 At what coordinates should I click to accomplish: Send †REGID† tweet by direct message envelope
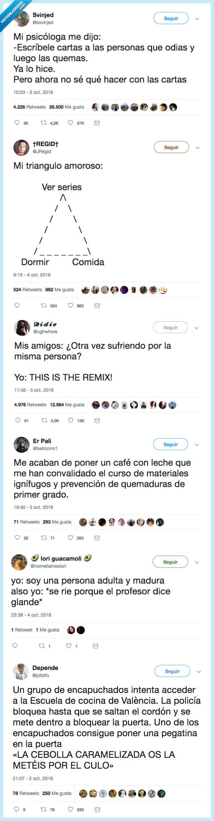tap(97, 306)
